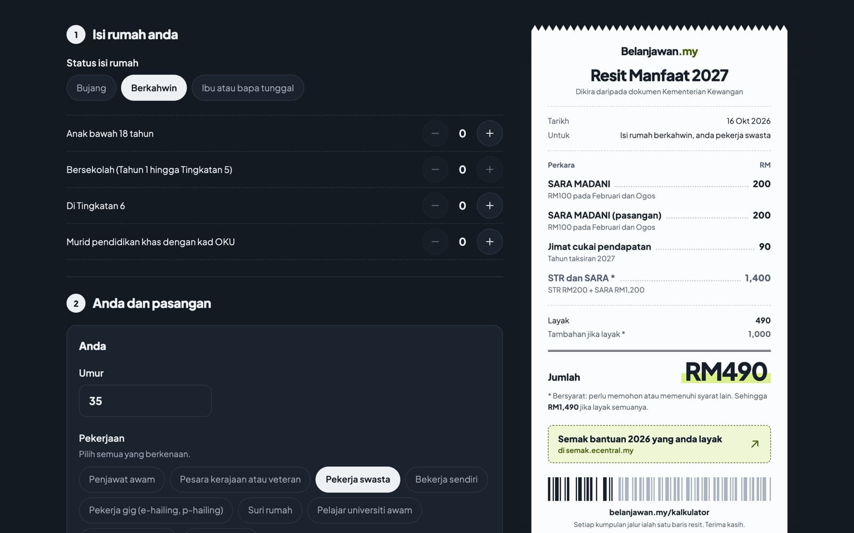Click the Belanjawan.my logo on receipt

[659, 52]
